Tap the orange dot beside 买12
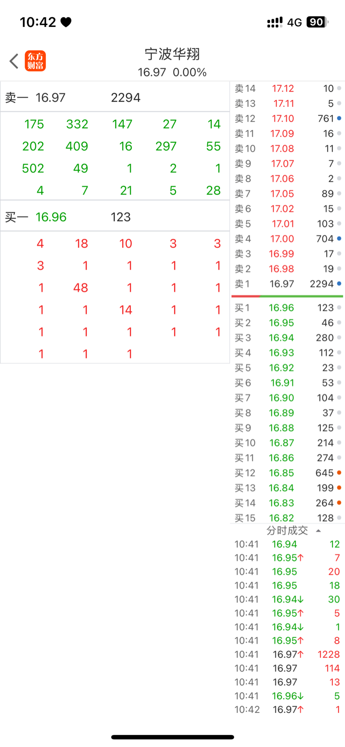The width and height of the screenshot is (345, 747). point(339,473)
